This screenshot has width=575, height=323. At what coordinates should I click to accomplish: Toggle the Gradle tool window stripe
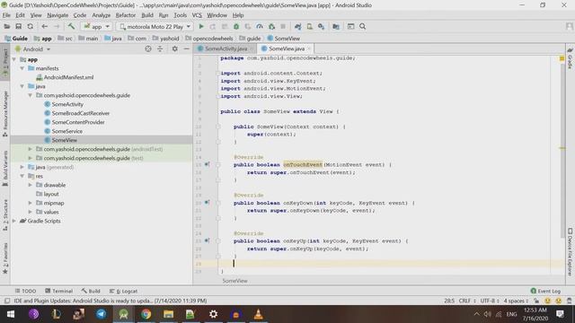pyautogui.click(x=570, y=58)
